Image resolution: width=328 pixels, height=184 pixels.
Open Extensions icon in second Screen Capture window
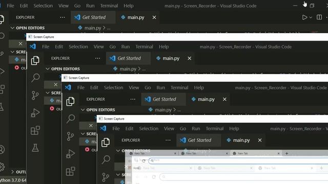(x=70, y=171)
